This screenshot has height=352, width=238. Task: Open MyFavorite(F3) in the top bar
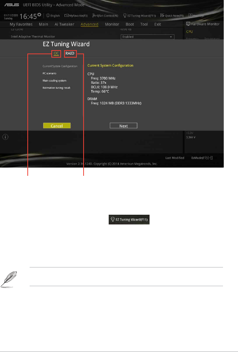76,15
